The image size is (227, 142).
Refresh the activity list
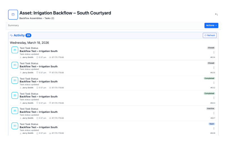coord(210,35)
